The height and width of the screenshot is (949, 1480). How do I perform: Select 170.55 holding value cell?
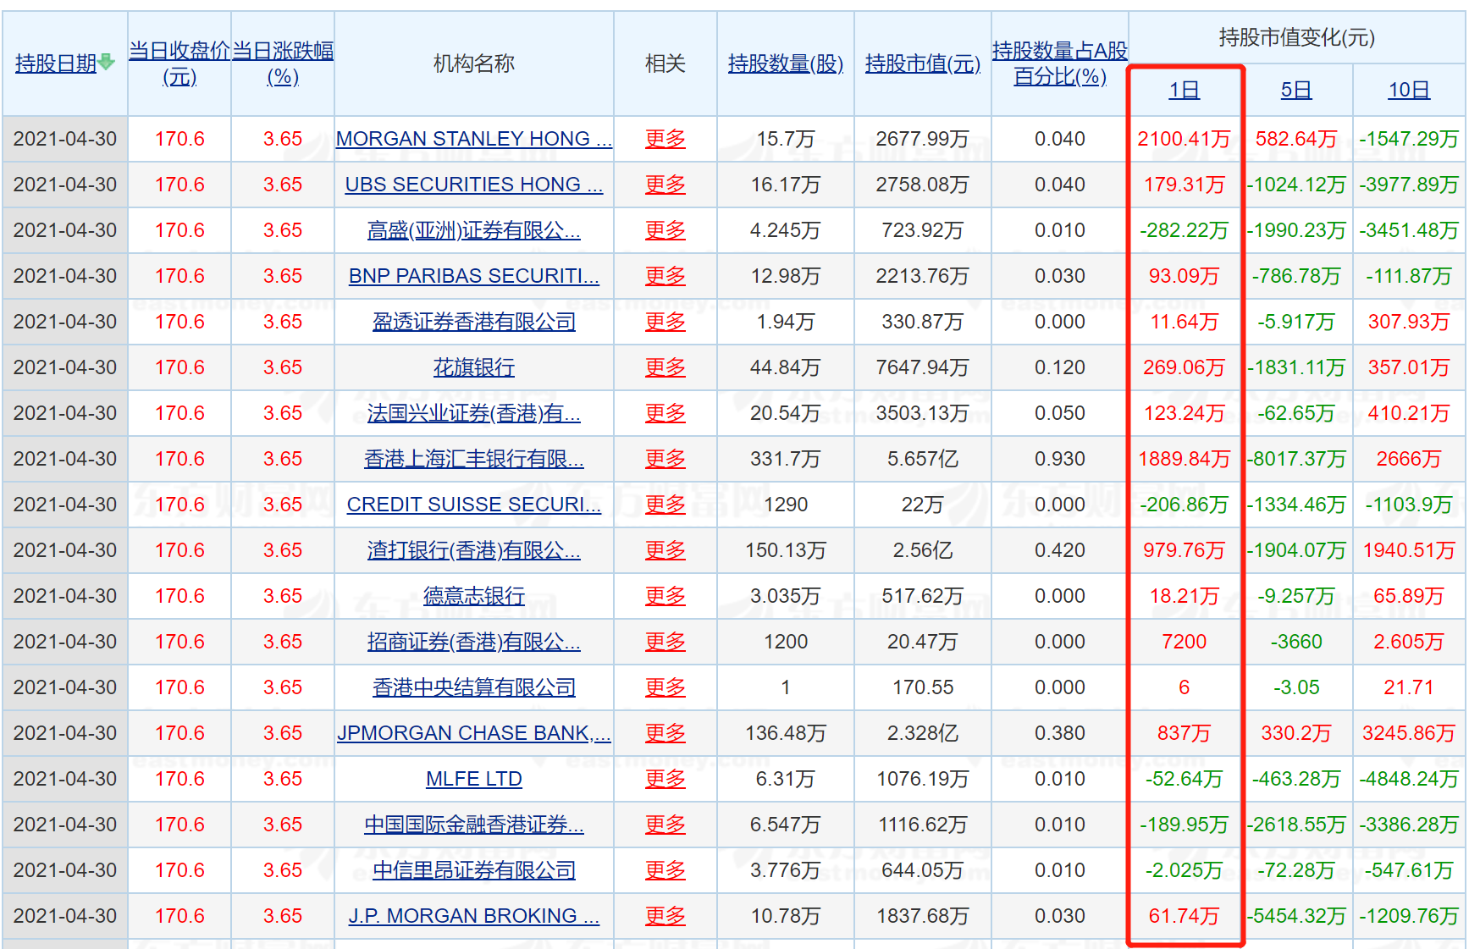point(923,687)
